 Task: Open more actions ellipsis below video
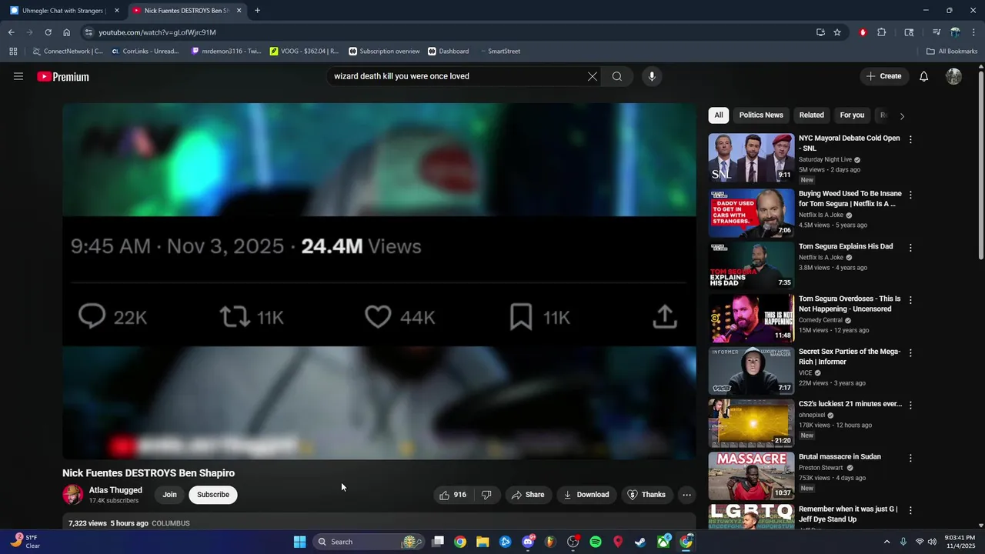click(687, 495)
